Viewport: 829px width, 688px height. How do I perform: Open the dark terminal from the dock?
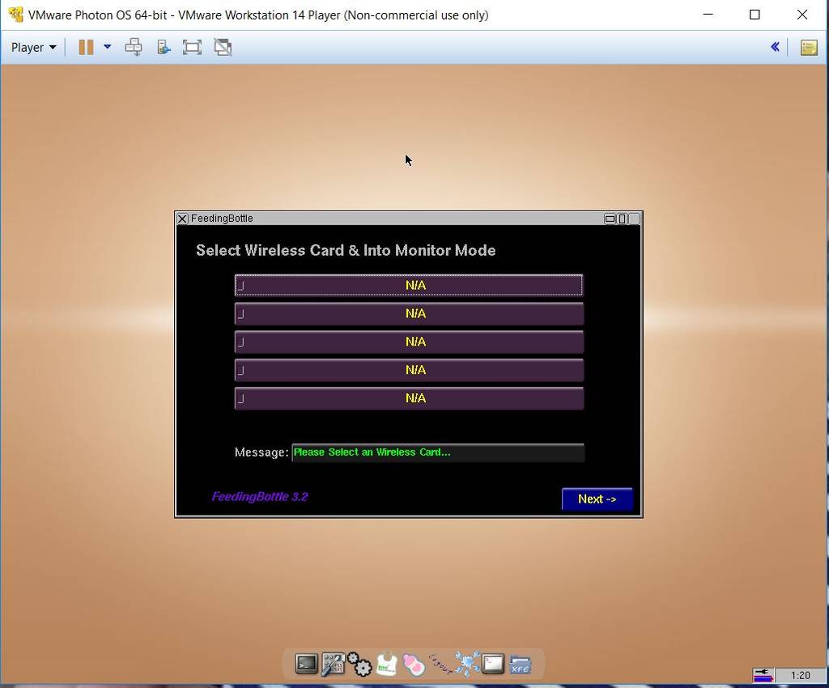306,665
